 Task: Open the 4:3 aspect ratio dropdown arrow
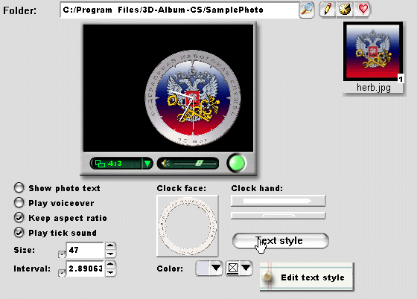click(x=147, y=164)
